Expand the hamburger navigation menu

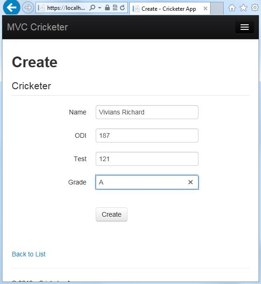coord(245,27)
